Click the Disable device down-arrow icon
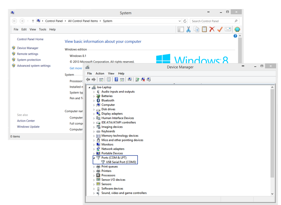The height and width of the screenshot is (205, 281). click(149, 79)
